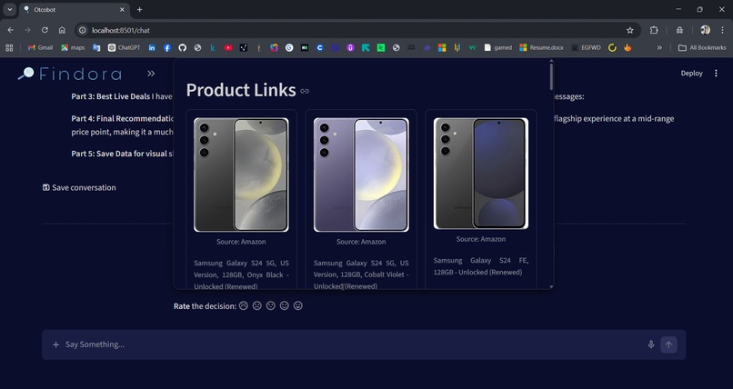Open the All Bookmarks folder
733x389 pixels.
click(x=702, y=47)
